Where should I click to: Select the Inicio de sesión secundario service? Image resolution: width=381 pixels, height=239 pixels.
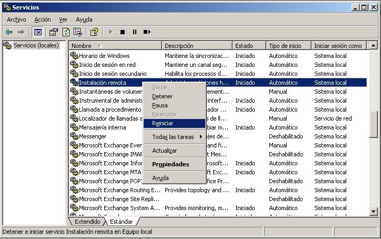[113, 74]
